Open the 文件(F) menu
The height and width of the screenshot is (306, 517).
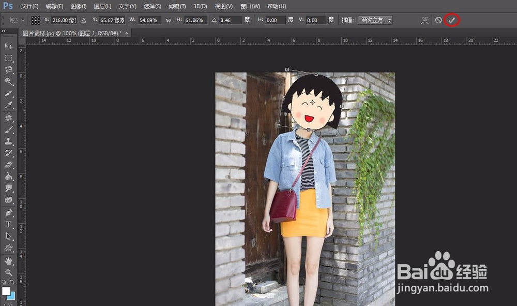[x=29, y=6]
